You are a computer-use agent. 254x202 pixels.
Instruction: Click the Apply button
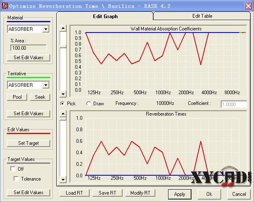180,194
